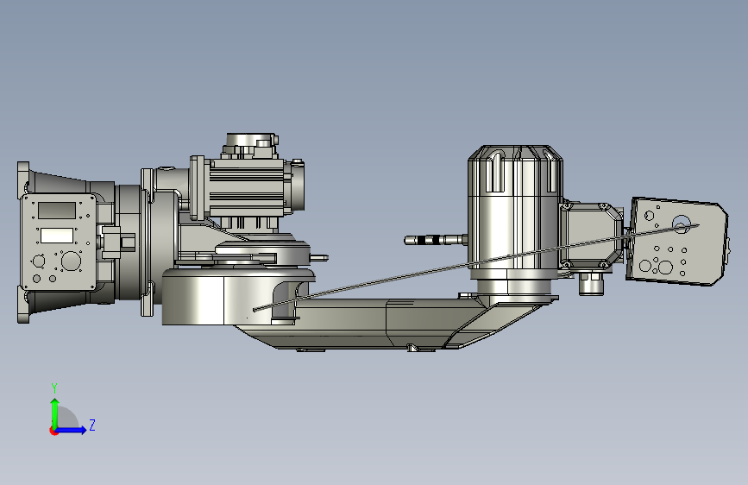The image size is (748, 485).
Task: Select the connector cap on top of the servo
Action: [251, 146]
